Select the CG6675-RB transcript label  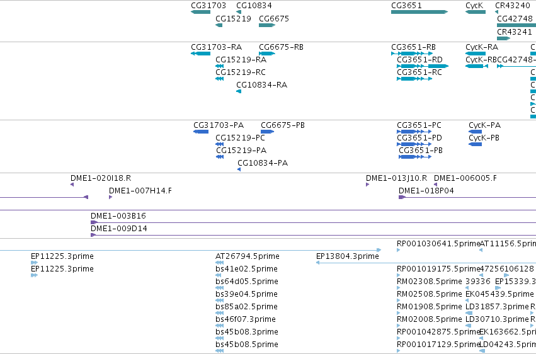tap(281, 47)
